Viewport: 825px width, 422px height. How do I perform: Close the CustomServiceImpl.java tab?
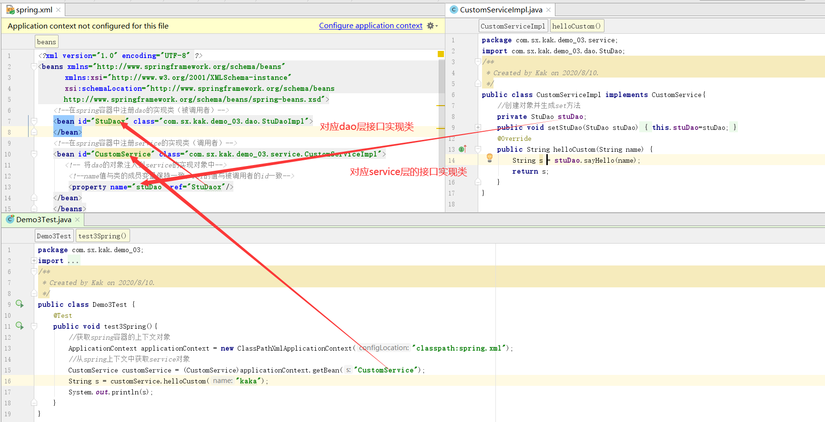pyautogui.click(x=548, y=10)
